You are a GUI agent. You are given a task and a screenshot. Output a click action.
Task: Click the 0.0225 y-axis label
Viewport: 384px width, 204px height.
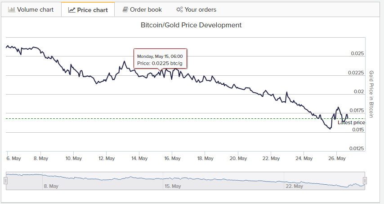coord(356,73)
